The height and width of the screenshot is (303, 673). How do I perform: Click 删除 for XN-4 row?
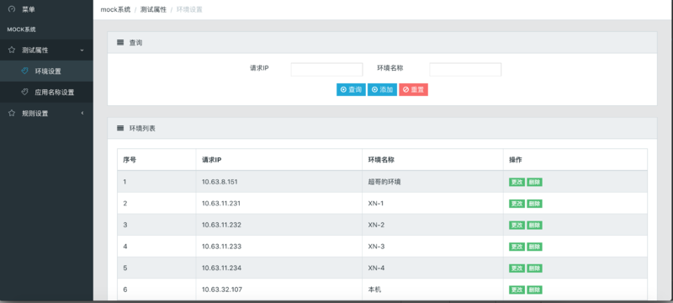tap(535, 268)
